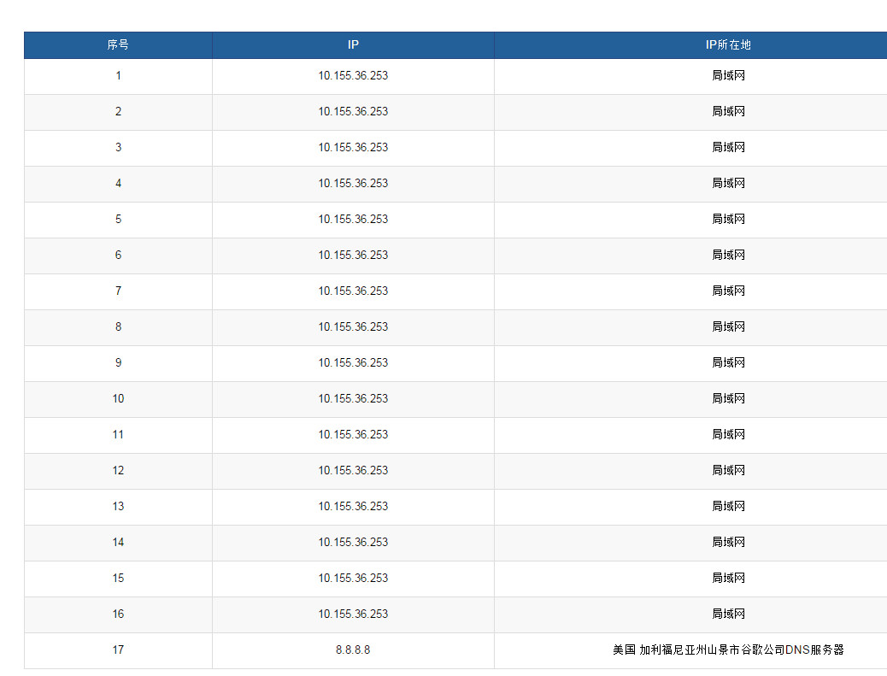Image resolution: width=887 pixels, height=676 pixels.
Task: Click the IP address in row 5
Action: tap(353, 219)
